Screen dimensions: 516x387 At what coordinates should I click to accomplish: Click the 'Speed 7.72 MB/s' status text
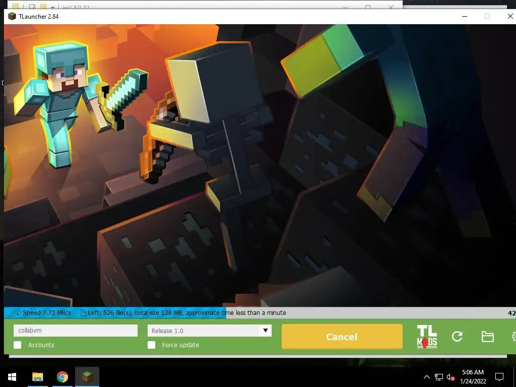(47, 313)
